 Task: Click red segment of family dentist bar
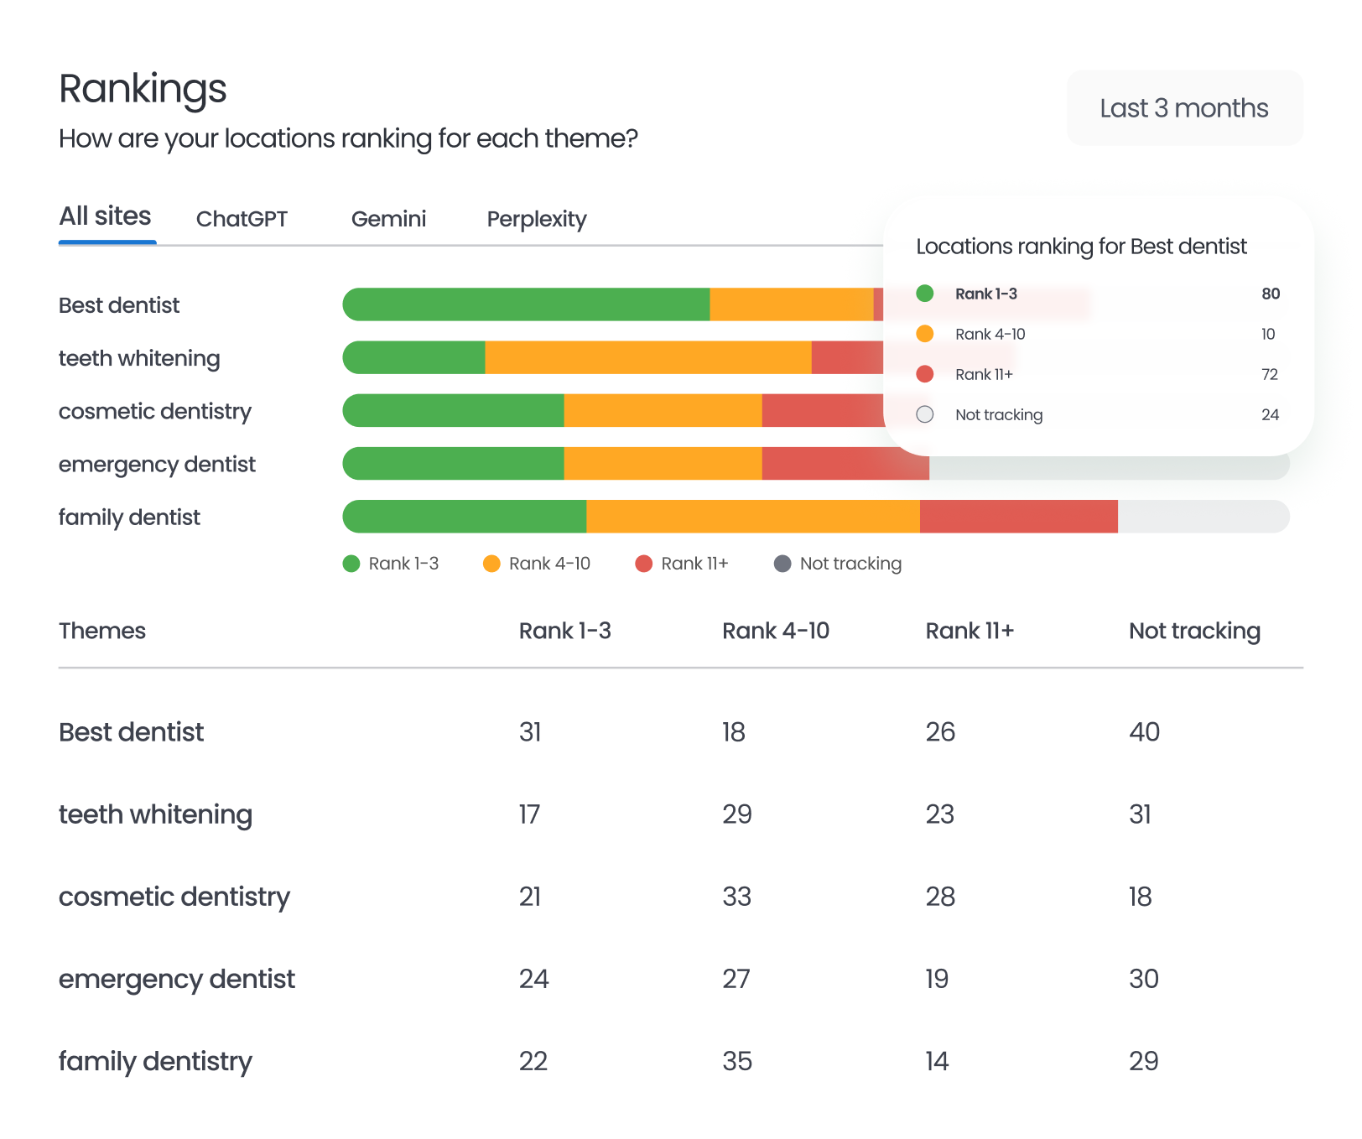(1018, 517)
